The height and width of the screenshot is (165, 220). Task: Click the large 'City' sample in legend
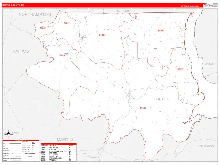34,143
